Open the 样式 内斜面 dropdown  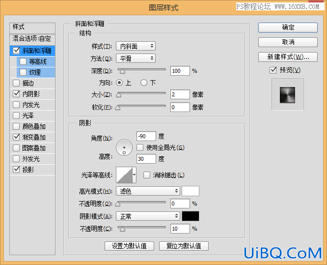(136, 46)
